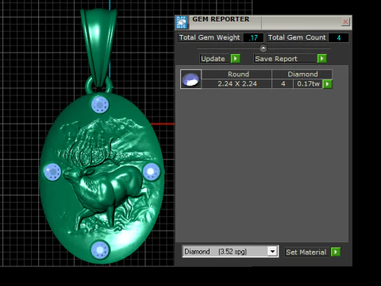Click the Gem Reporter logo icon
Viewport: 381px width, 286px height.
[182, 22]
